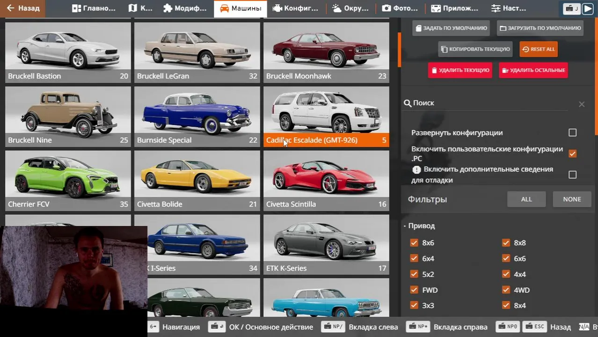Toggle the 3x3 drivetrain checkbox

pos(414,305)
